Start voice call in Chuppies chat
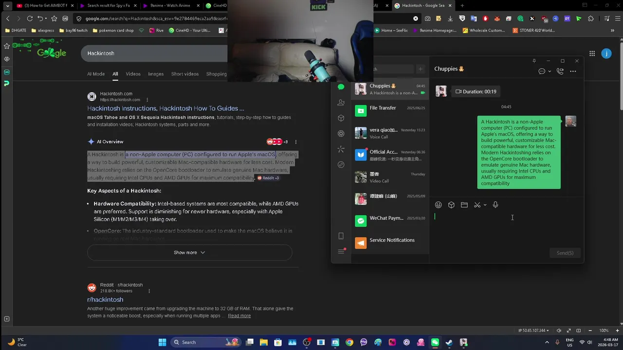This screenshot has width=623, height=350. tap(560, 71)
